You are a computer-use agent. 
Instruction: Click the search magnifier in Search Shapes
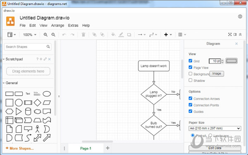pos(48,47)
